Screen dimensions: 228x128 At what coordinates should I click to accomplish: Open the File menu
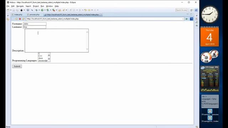coord(8,6)
